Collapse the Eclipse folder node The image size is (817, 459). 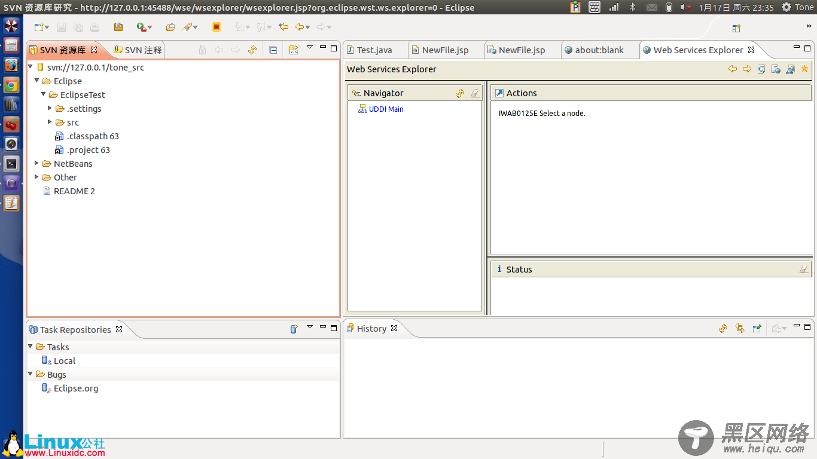(37, 81)
